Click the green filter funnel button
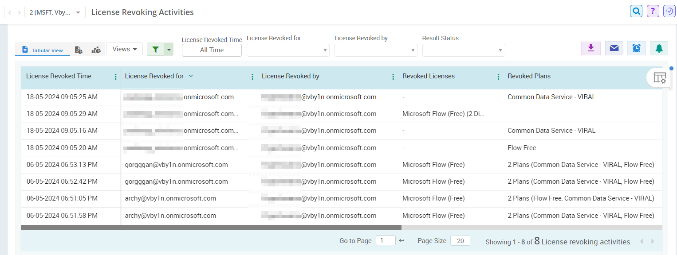Image resolution: width=677 pixels, height=255 pixels. [155, 50]
